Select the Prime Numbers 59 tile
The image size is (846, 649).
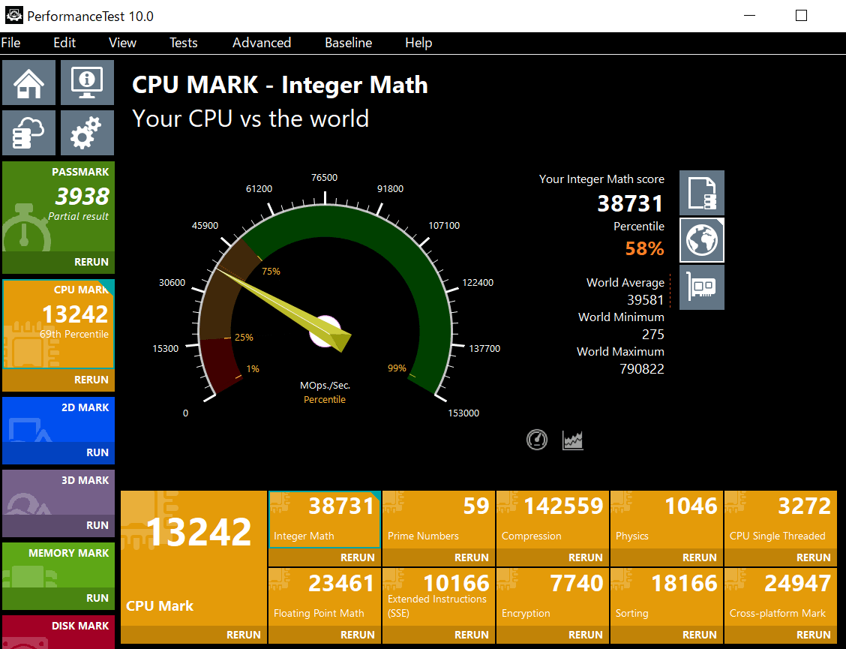click(x=439, y=519)
